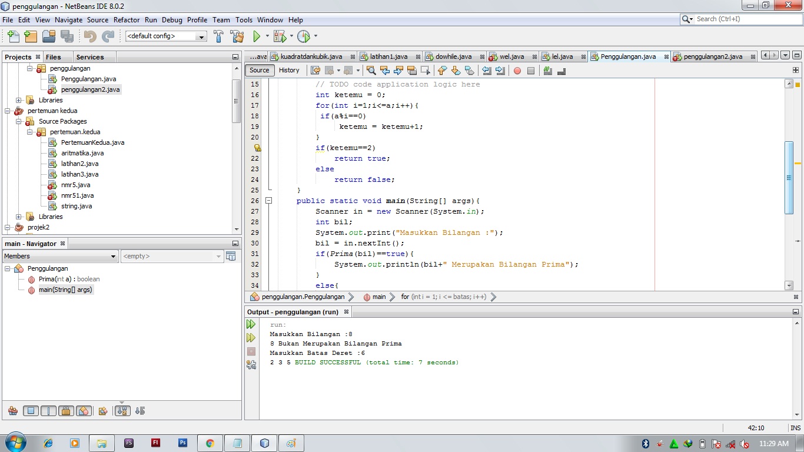Click the Shift Line Left icon
This screenshot has height=452, width=804.
(x=487, y=71)
